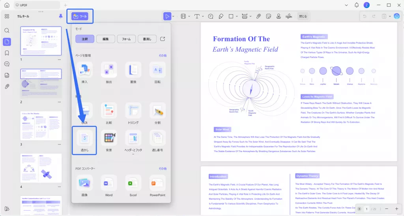Select the stamp tool
Viewport: 404px width, 216px height.
pyautogui.click(x=279, y=16)
